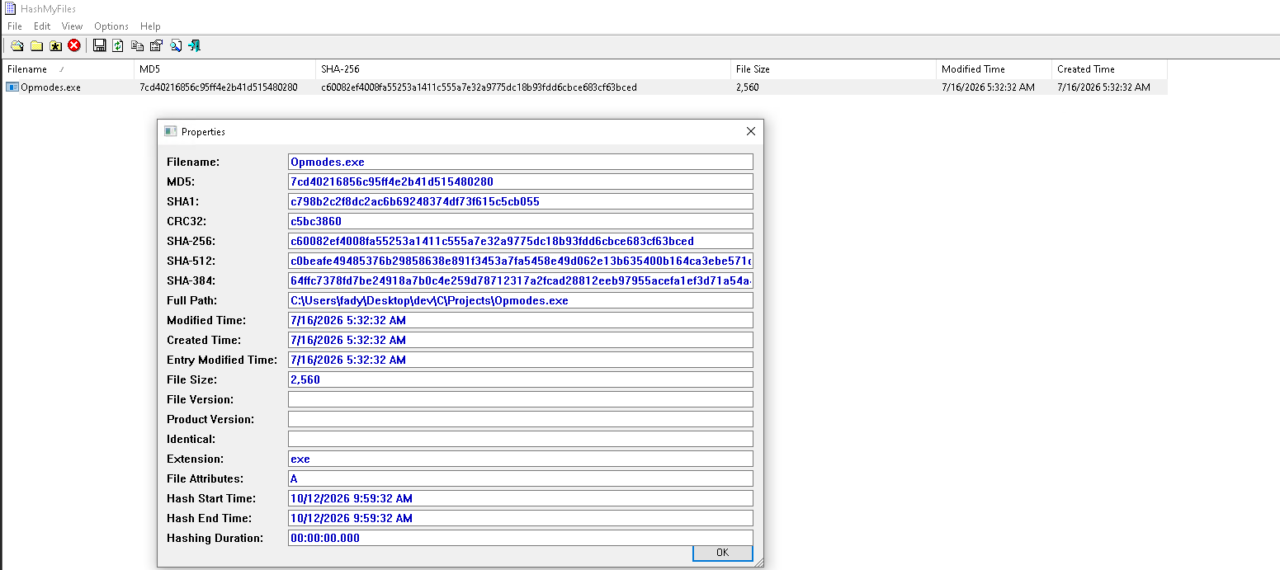Image resolution: width=1280 pixels, height=570 pixels.
Task: Click the SHA-384 value field in Properties
Action: point(521,280)
